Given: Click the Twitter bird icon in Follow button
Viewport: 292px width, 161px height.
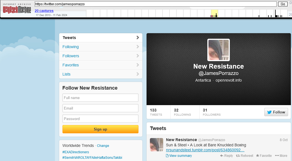Looking at the screenshot, I should 269,112.
